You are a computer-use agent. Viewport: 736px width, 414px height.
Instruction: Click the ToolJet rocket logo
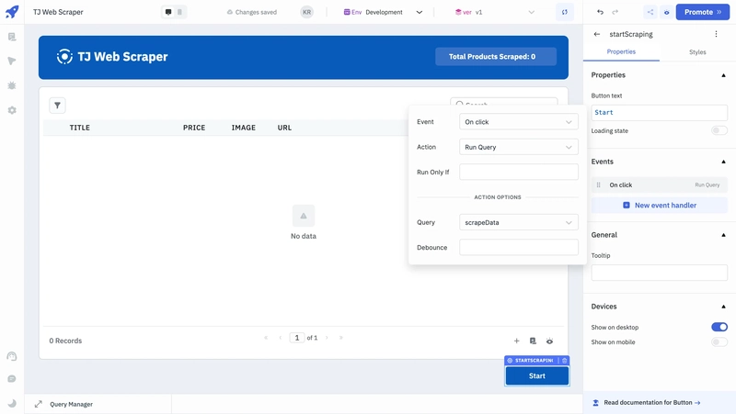coord(12,12)
